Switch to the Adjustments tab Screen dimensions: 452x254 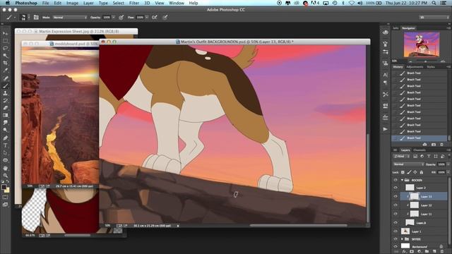415,67
